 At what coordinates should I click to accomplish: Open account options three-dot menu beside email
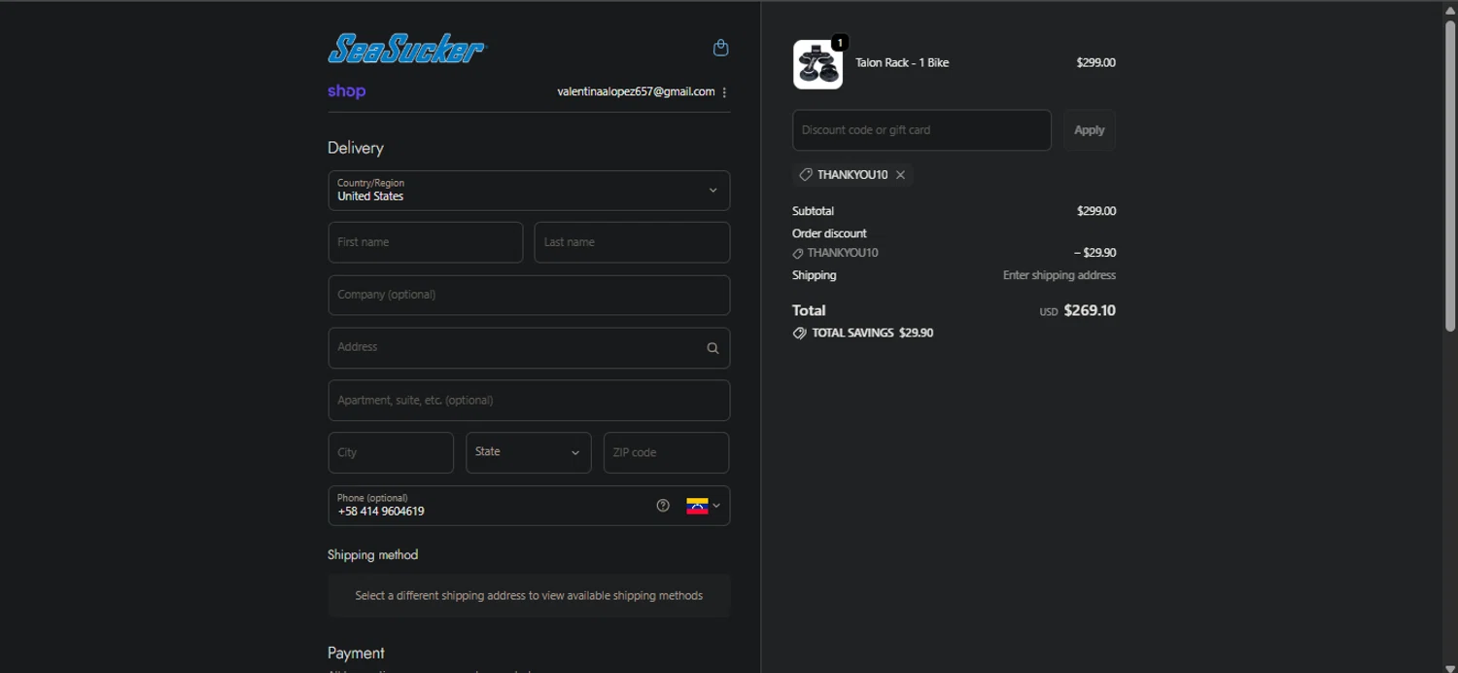point(724,92)
